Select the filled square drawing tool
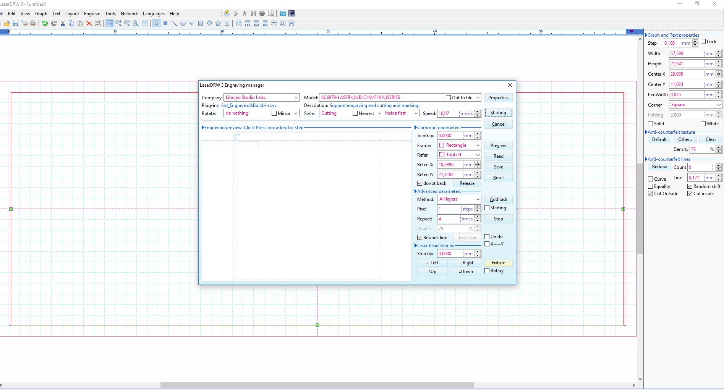The width and height of the screenshot is (724, 390). pyautogui.click(x=165, y=23)
